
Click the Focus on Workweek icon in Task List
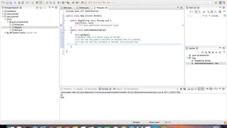click(x=204, y=12)
